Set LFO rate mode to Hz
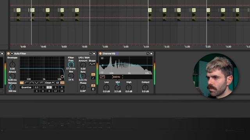Image resolution: width=250 pixels, height=140 pixels. pos(93,74)
